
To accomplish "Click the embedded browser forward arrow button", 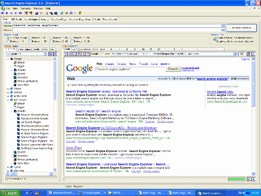I will (x=70, y=54).
